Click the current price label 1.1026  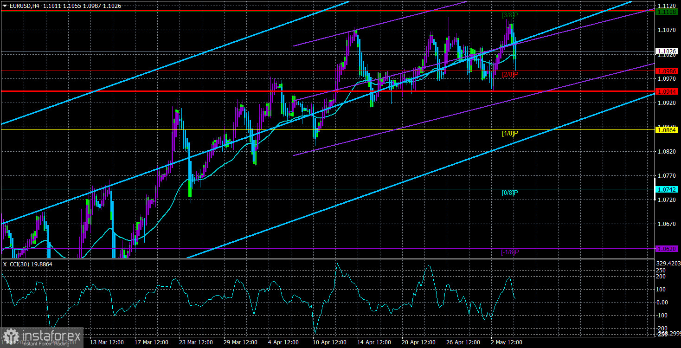coord(668,51)
